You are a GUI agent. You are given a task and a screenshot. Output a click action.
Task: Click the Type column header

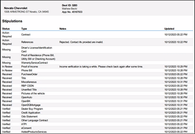point(24,29)
